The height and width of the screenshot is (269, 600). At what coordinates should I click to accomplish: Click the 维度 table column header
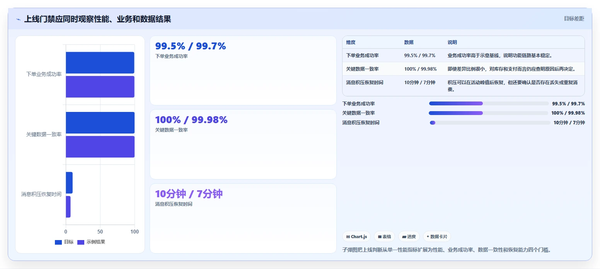point(351,42)
